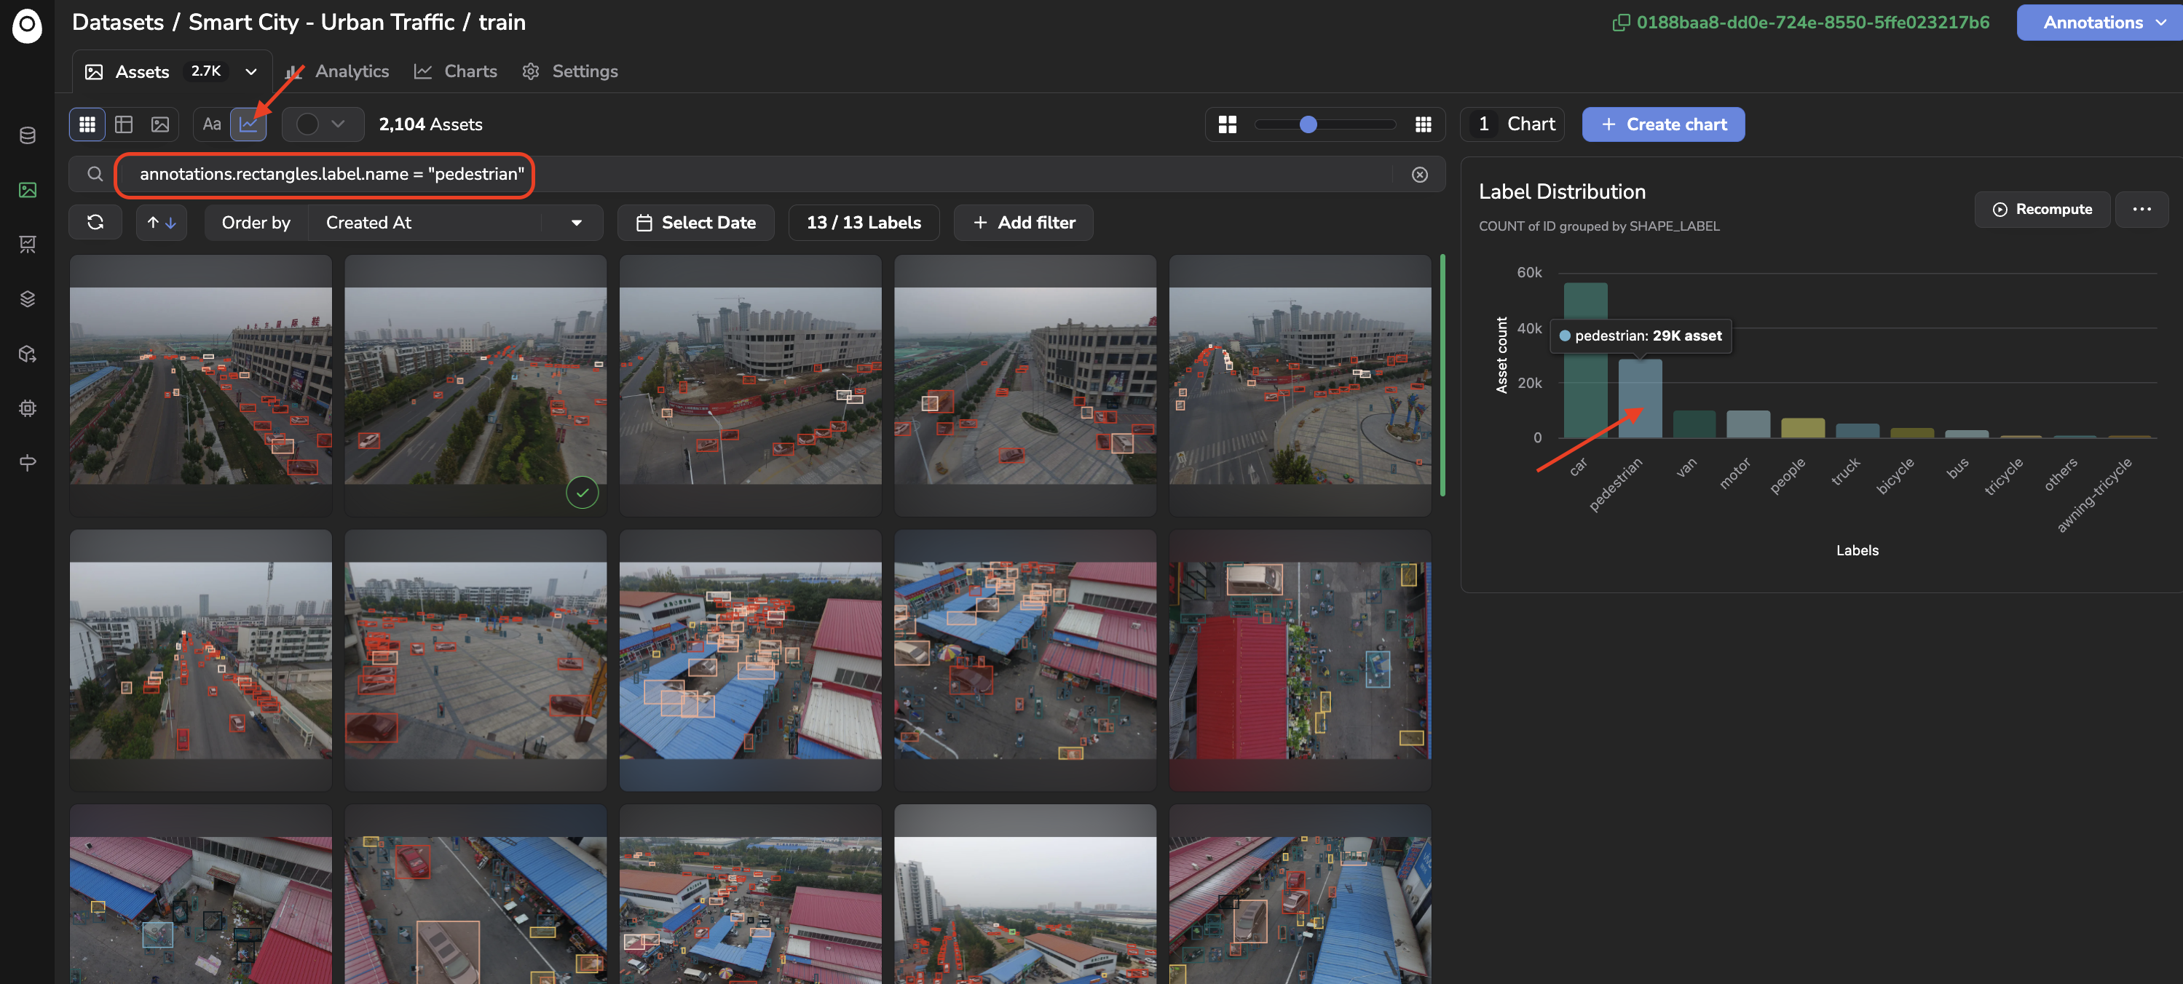Open the last thumbnail in the second row

pos(1300,661)
